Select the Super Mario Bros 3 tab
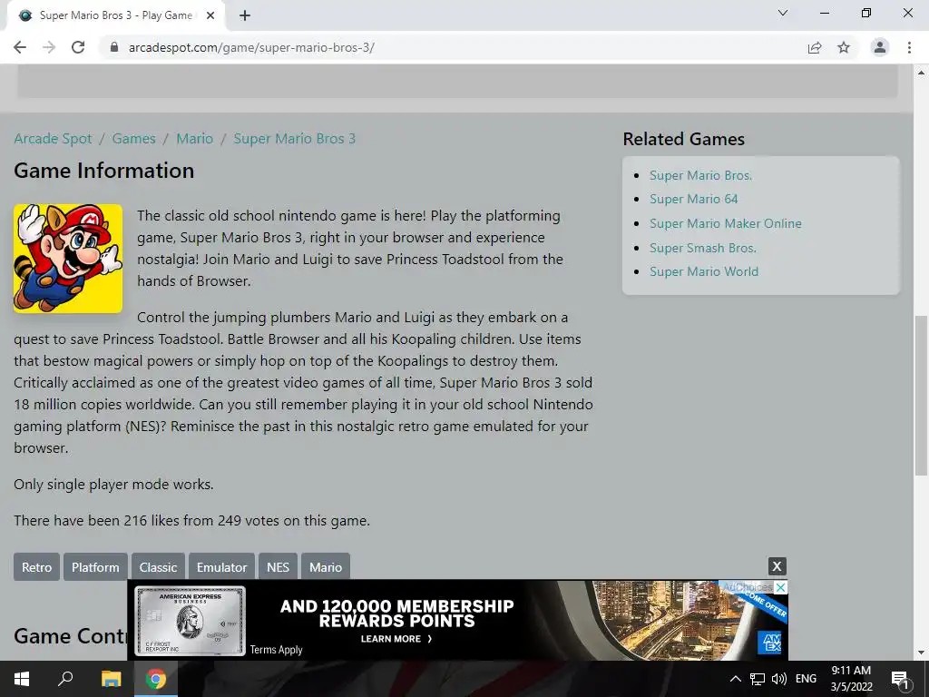The height and width of the screenshot is (697, 929). pyautogui.click(x=115, y=15)
